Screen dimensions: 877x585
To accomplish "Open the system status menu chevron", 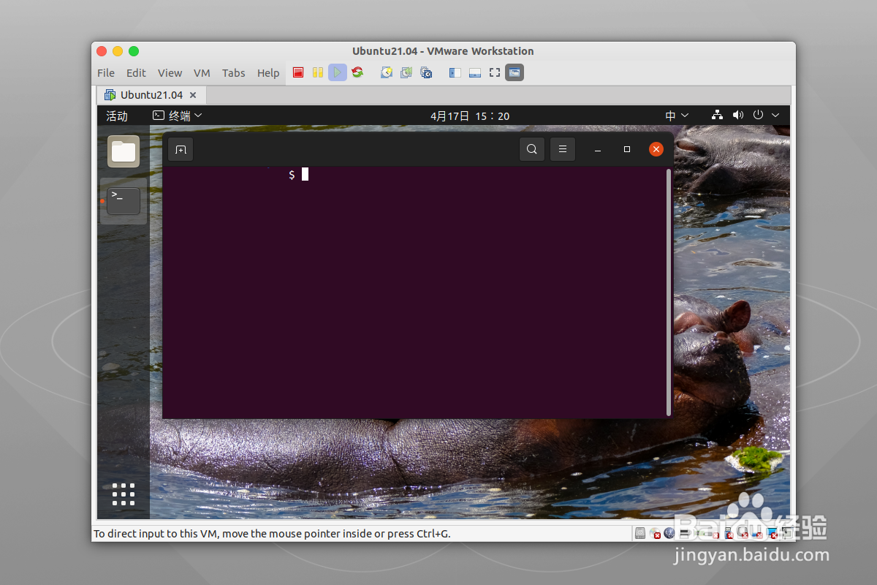I will point(775,115).
